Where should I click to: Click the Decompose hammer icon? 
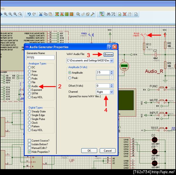pyautogui.click(x=93, y=14)
